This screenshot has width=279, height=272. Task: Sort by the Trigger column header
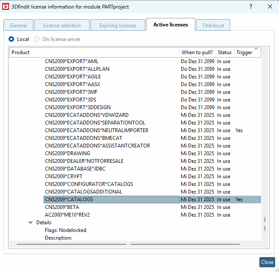coord(247,52)
